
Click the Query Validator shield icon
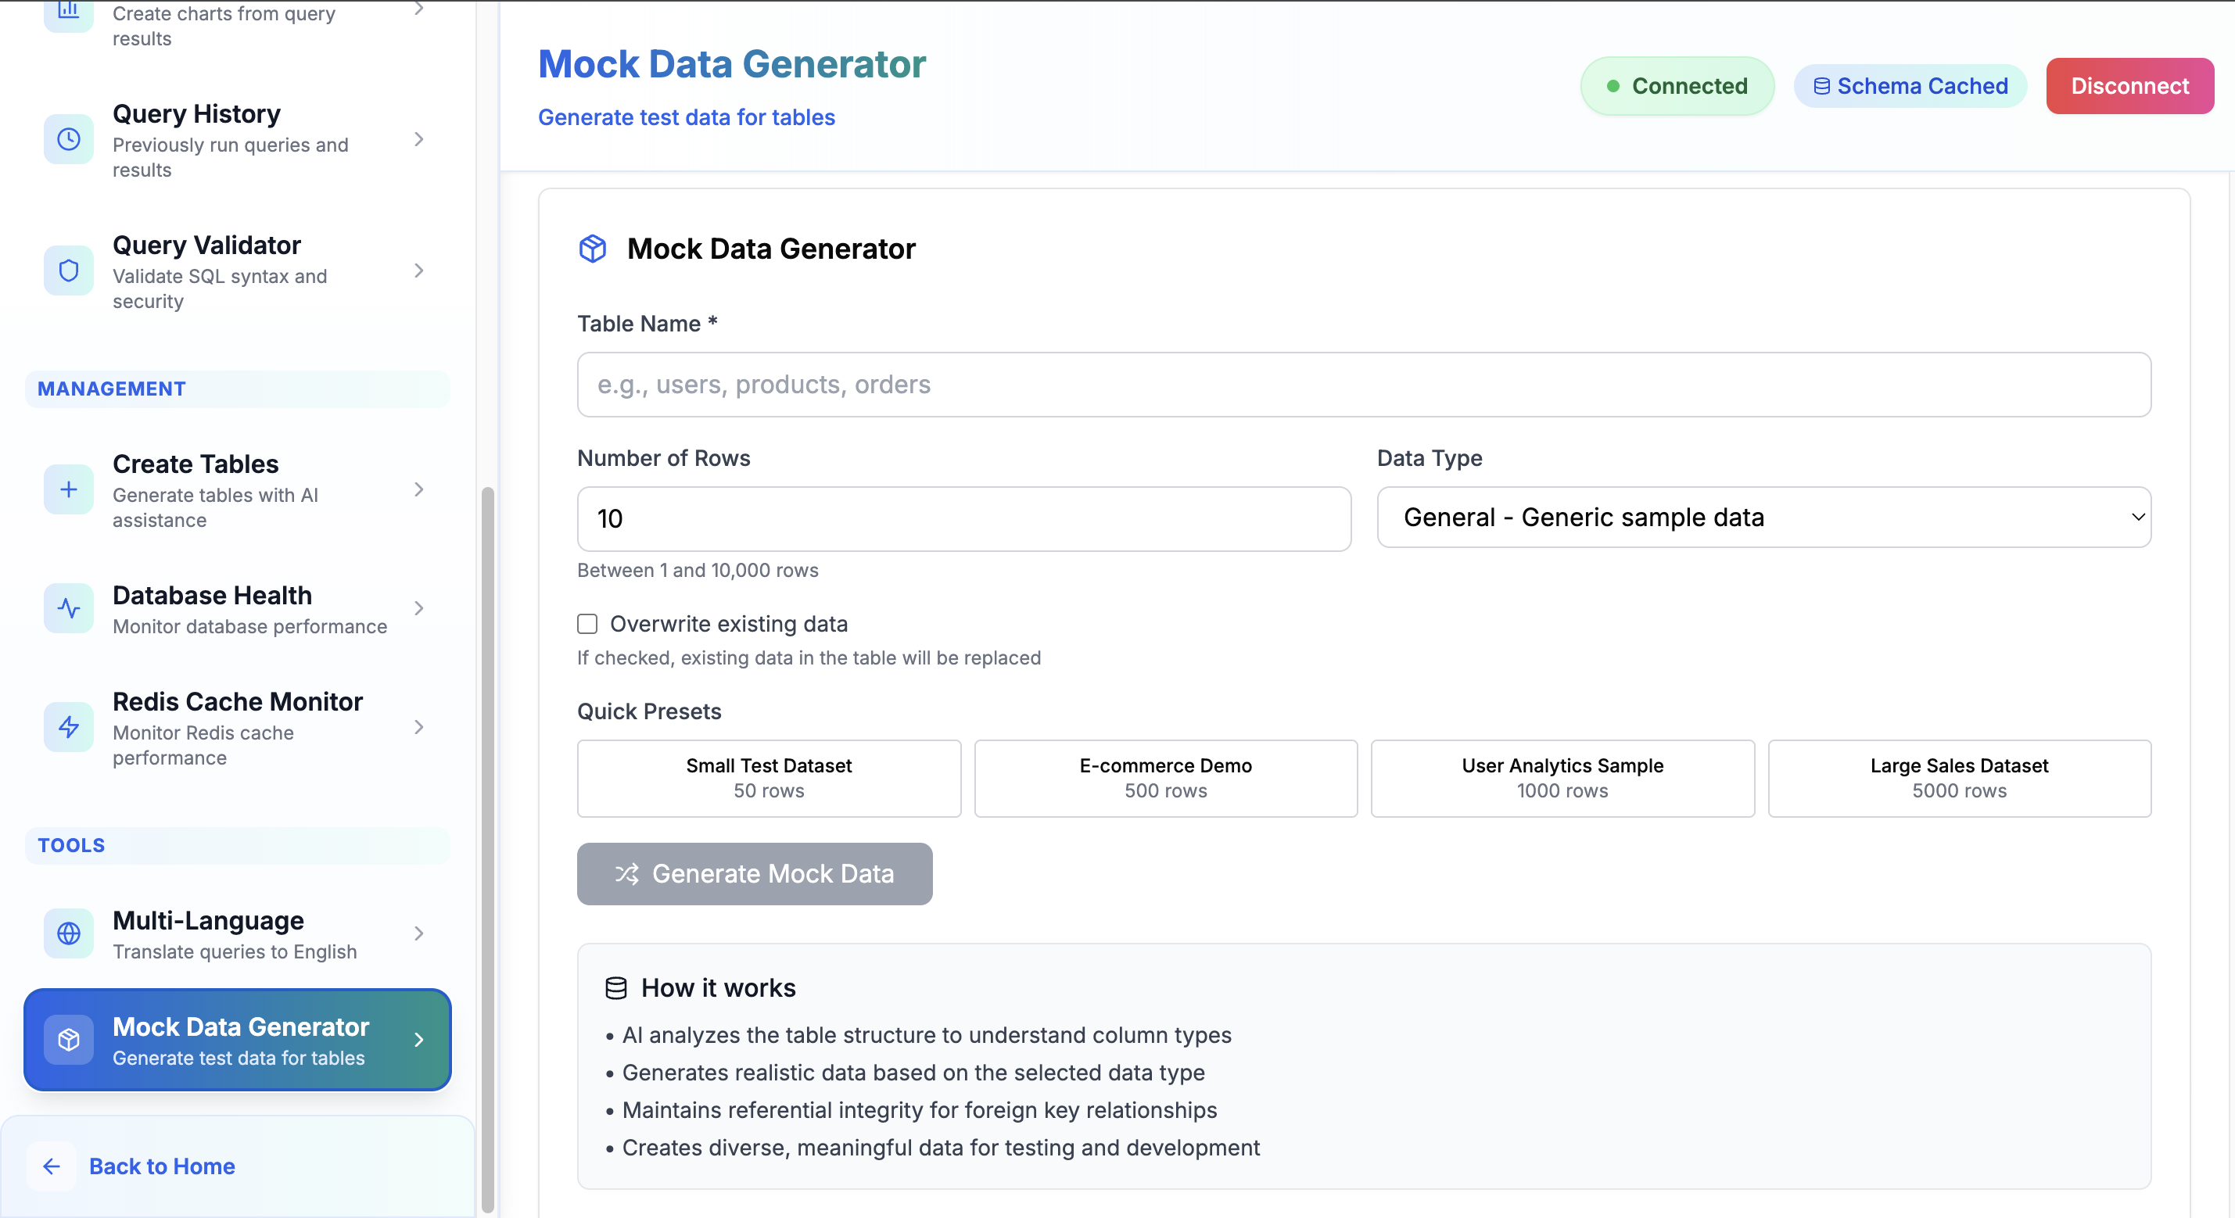(x=69, y=270)
